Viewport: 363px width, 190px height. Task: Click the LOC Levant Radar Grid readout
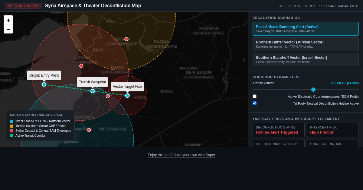(x=318, y=6)
